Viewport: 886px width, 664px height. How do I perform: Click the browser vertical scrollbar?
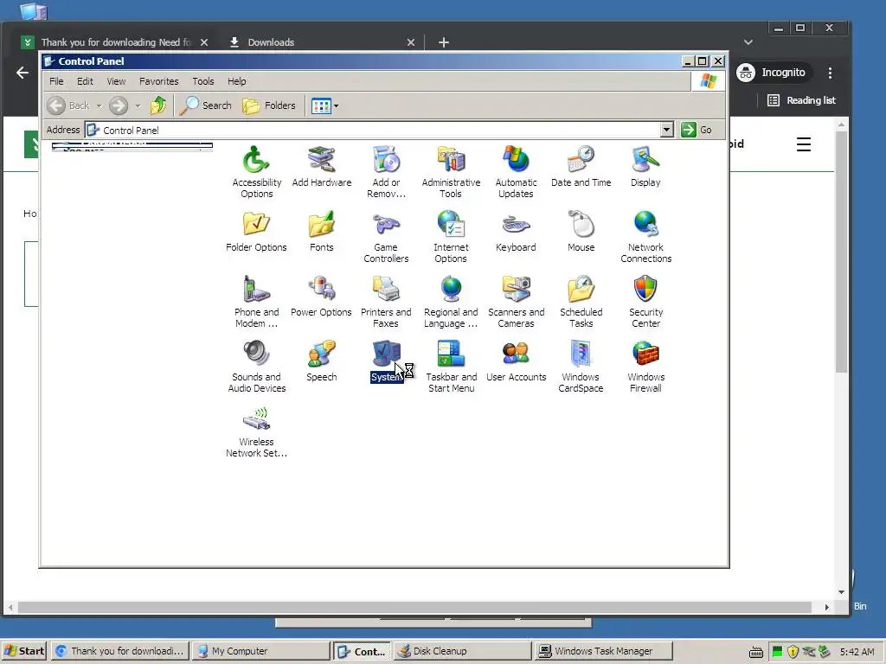tap(841, 252)
